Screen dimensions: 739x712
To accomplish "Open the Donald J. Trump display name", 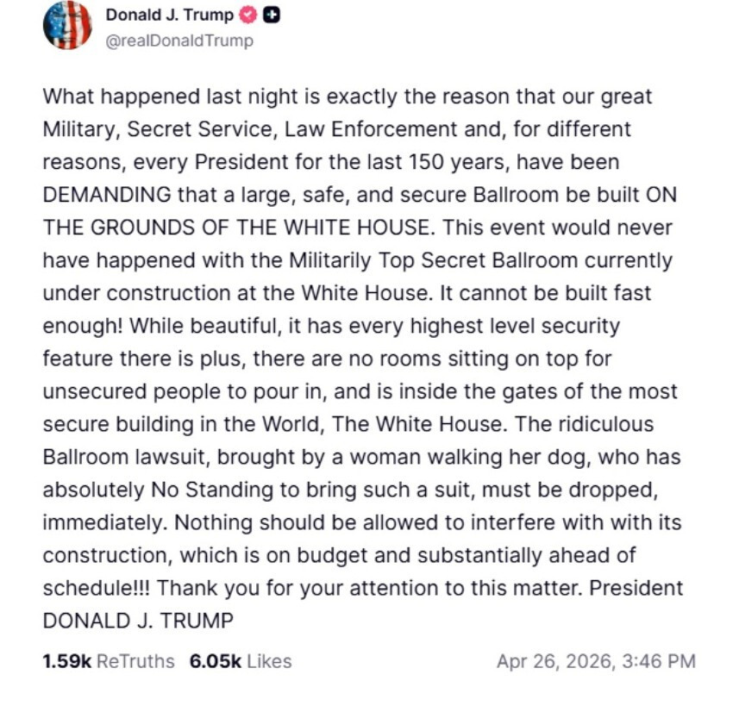I will [x=169, y=15].
